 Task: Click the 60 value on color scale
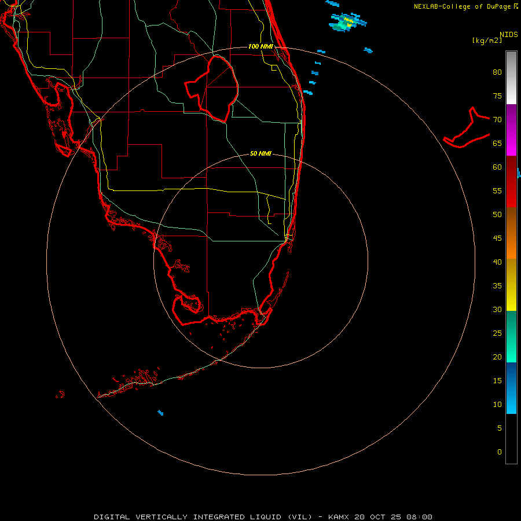pyautogui.click(x=497, y=167)
